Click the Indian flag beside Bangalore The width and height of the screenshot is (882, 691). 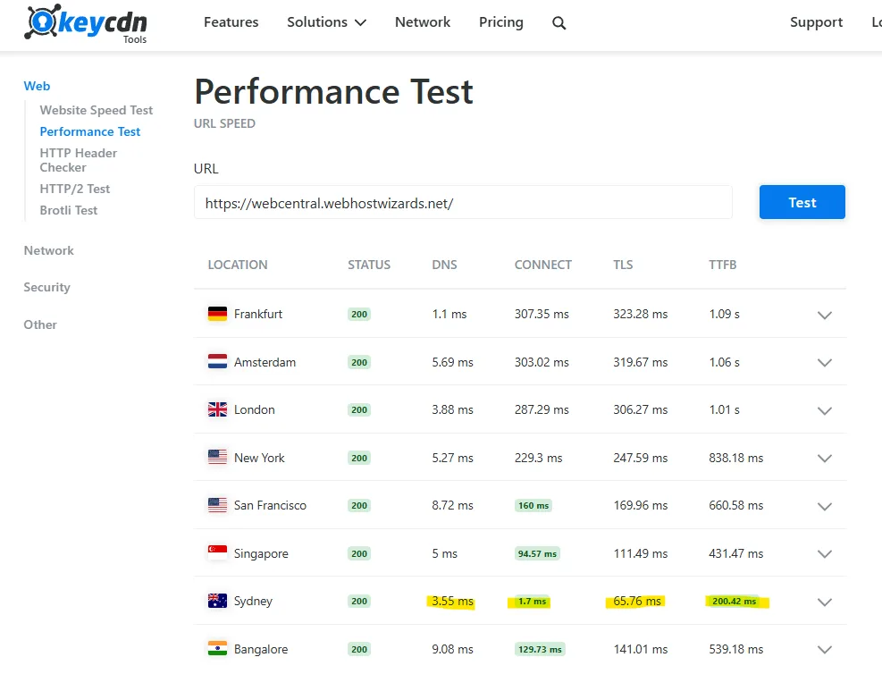coord(217,649)
